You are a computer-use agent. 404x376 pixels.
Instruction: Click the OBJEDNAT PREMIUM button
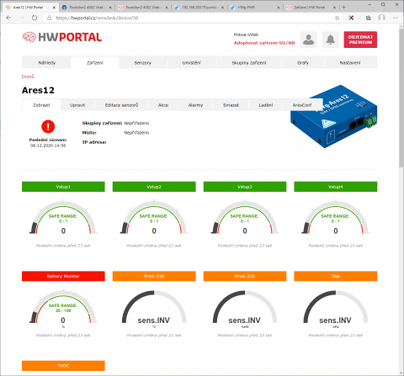pyautogui.click(x=360, y=40)
